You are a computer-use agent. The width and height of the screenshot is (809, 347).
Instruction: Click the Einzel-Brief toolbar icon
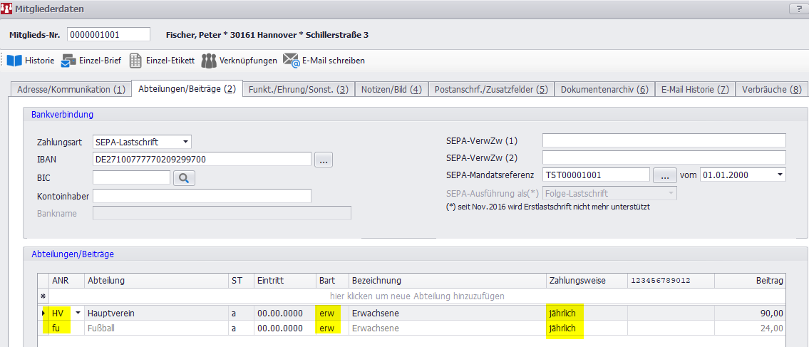(x=68, y=61)
